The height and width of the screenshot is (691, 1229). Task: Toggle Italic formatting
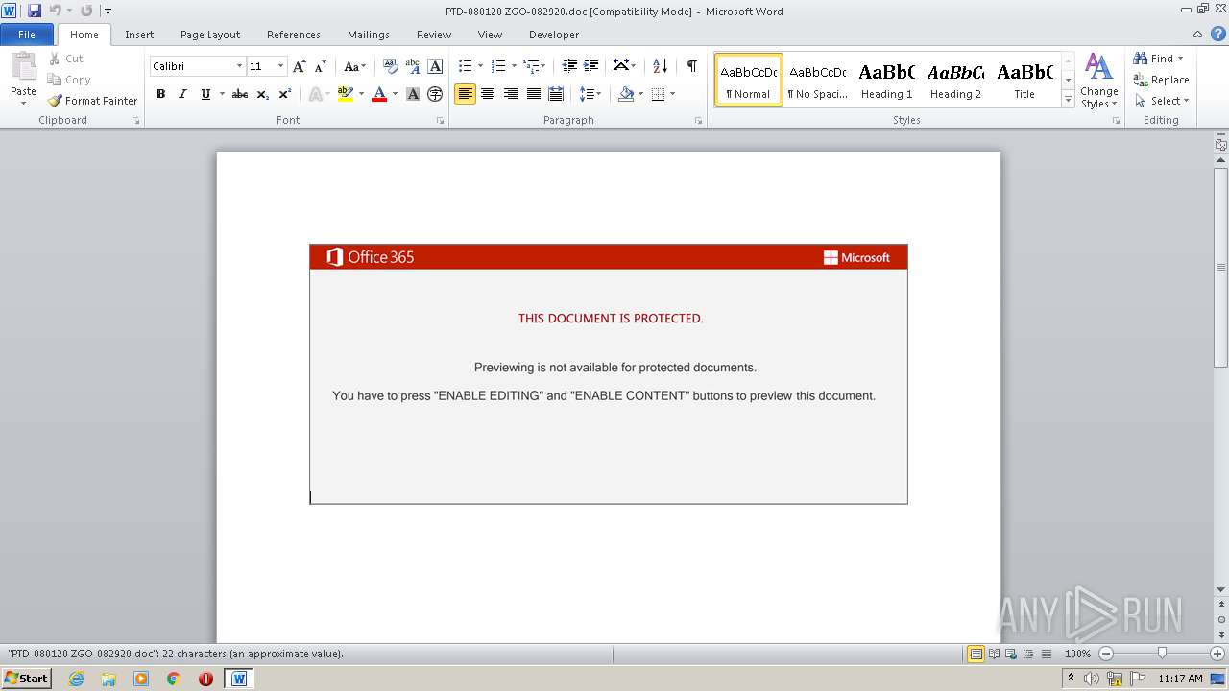182,94
